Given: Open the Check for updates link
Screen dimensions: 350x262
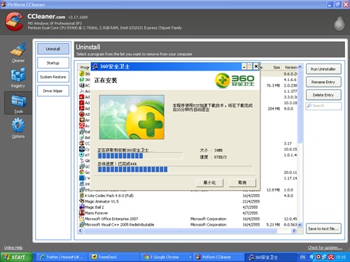Looking at the screenshot, I should coord(325,247).
